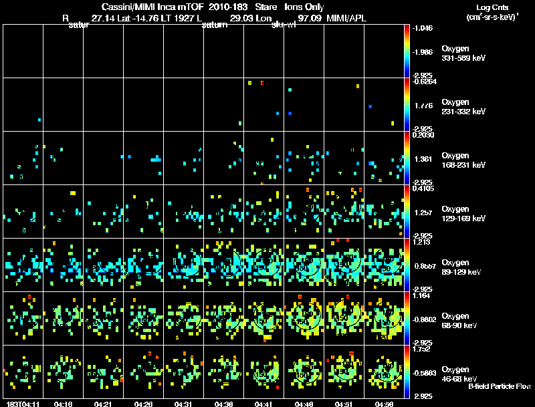Click the 04:16 time axis label
Viewport: 535px width, 407px height.
click(63, 404)
